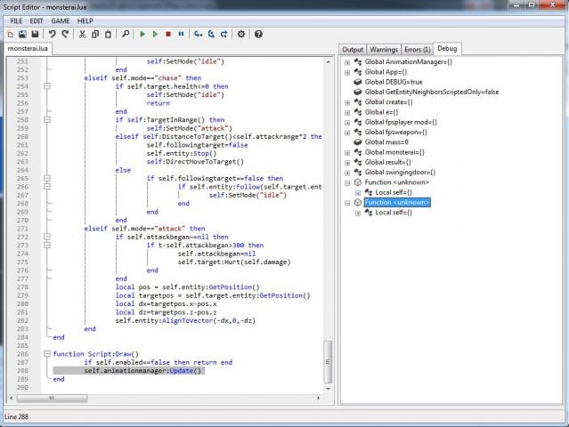Pause script execution
This screenshot has height=427, width=569.
click(182, 34)
